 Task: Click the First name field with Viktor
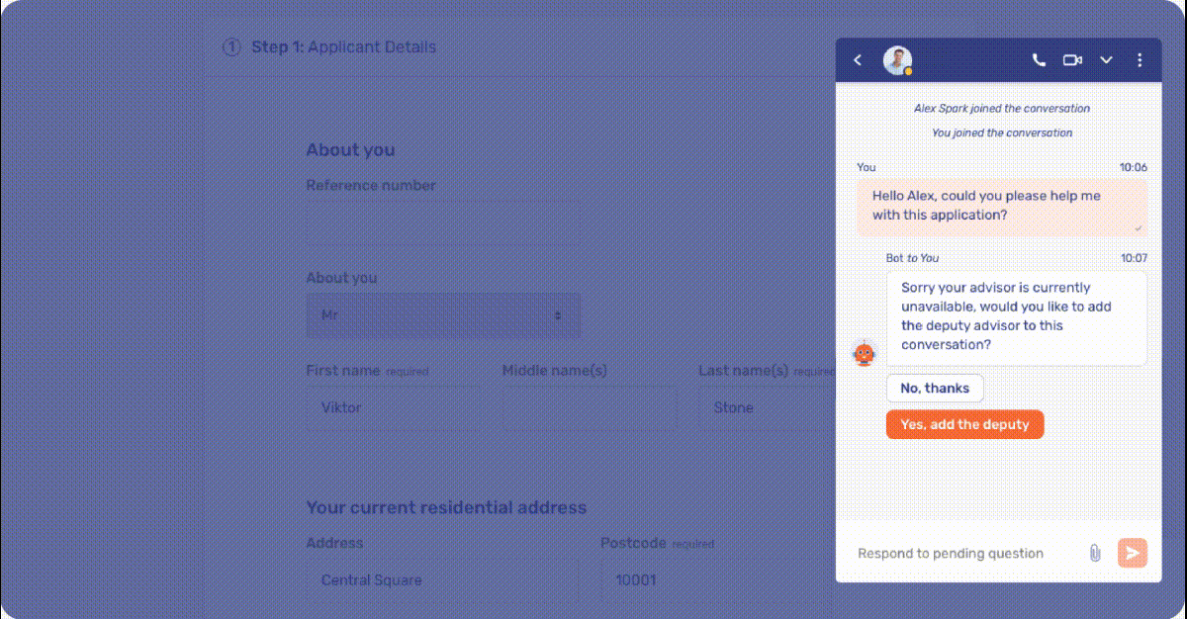point(394,407)
